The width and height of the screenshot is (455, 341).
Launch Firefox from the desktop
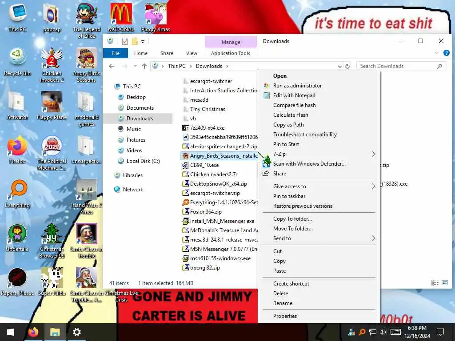coord(17,150)
